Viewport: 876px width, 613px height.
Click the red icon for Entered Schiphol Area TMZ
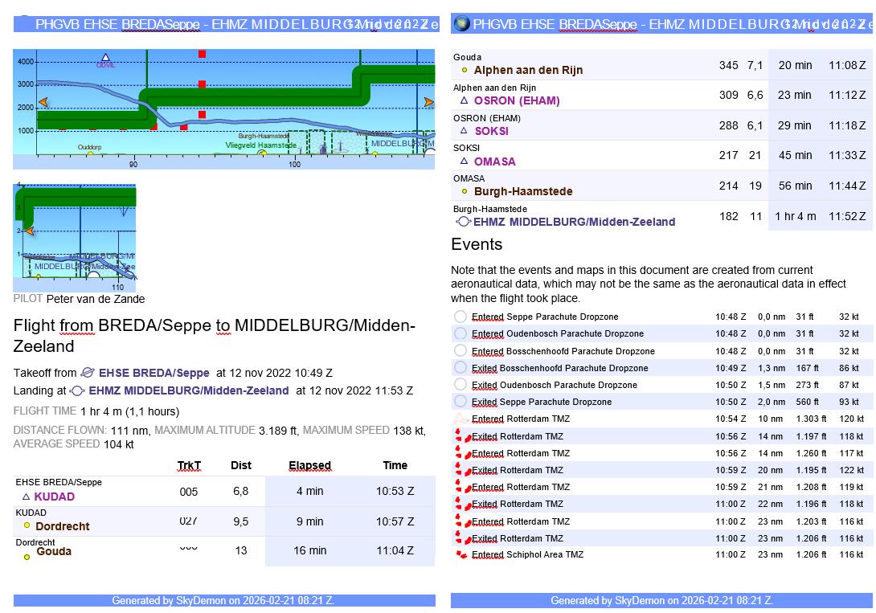(x=461, y=554)
